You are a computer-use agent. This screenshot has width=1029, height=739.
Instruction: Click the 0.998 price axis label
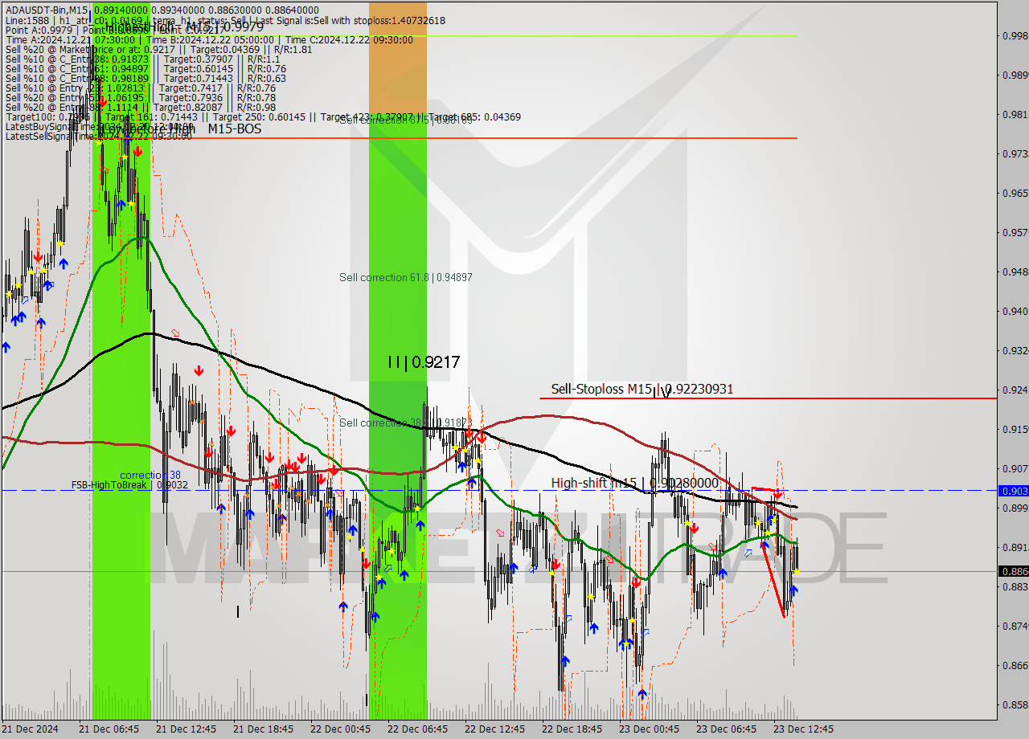(1014, 35)
